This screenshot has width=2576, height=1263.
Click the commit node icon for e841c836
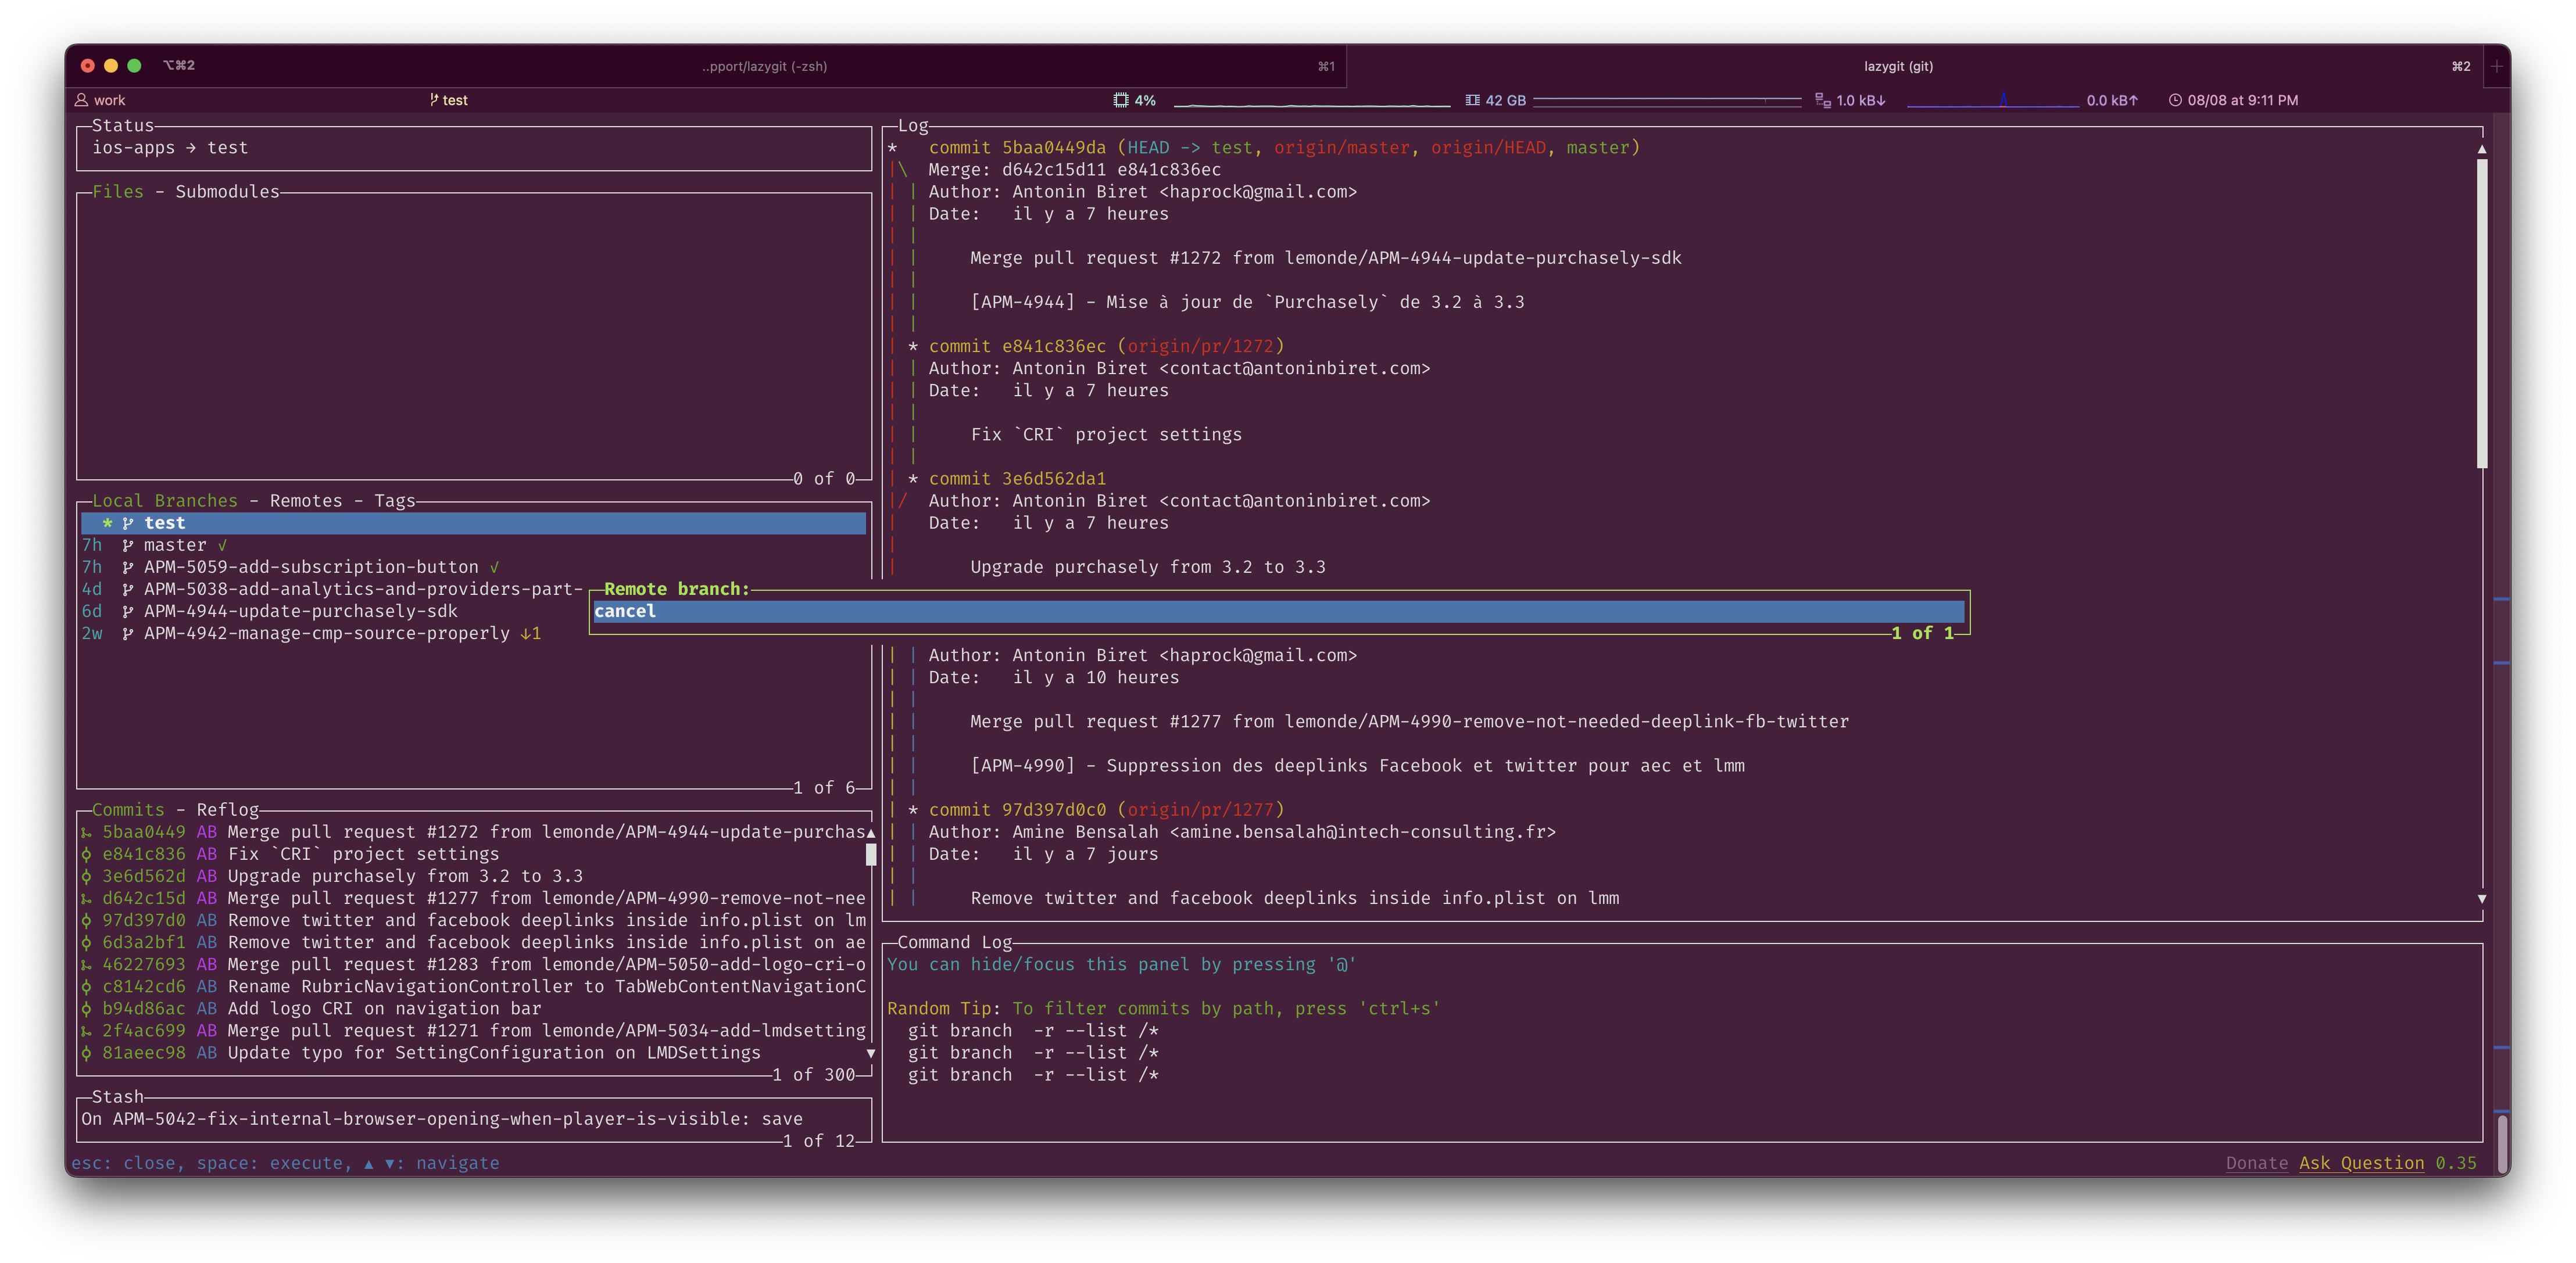point(87,855)
